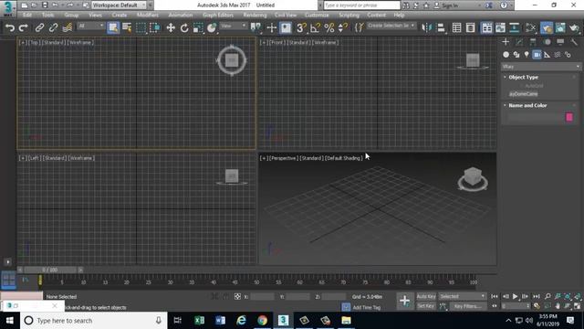The width and height of the screenshot is (584, 329).
Task: Click the Play Animation button
Action: [x=515, y=296]
